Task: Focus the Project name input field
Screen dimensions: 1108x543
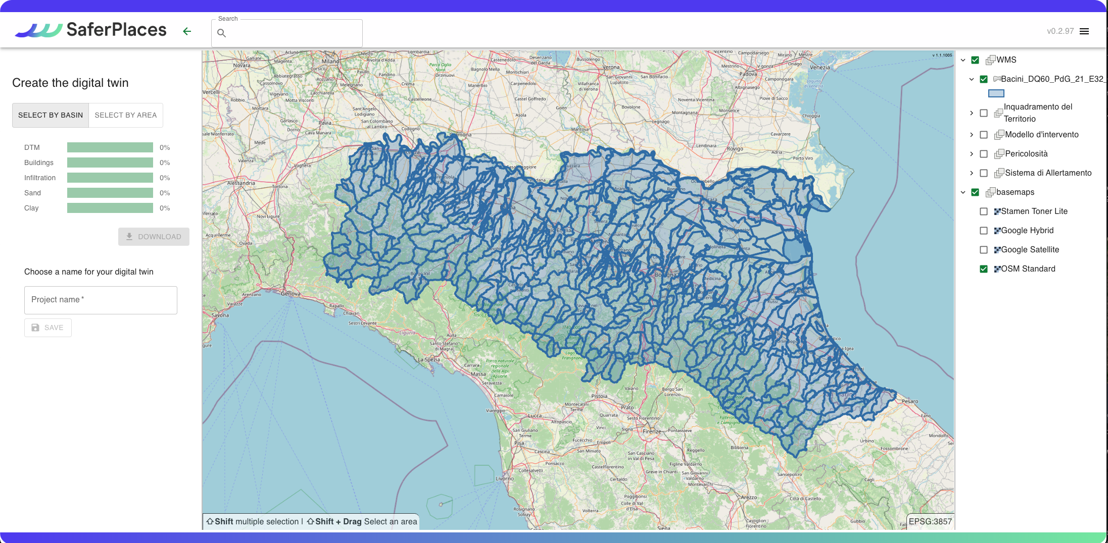Action: (101, 300)
